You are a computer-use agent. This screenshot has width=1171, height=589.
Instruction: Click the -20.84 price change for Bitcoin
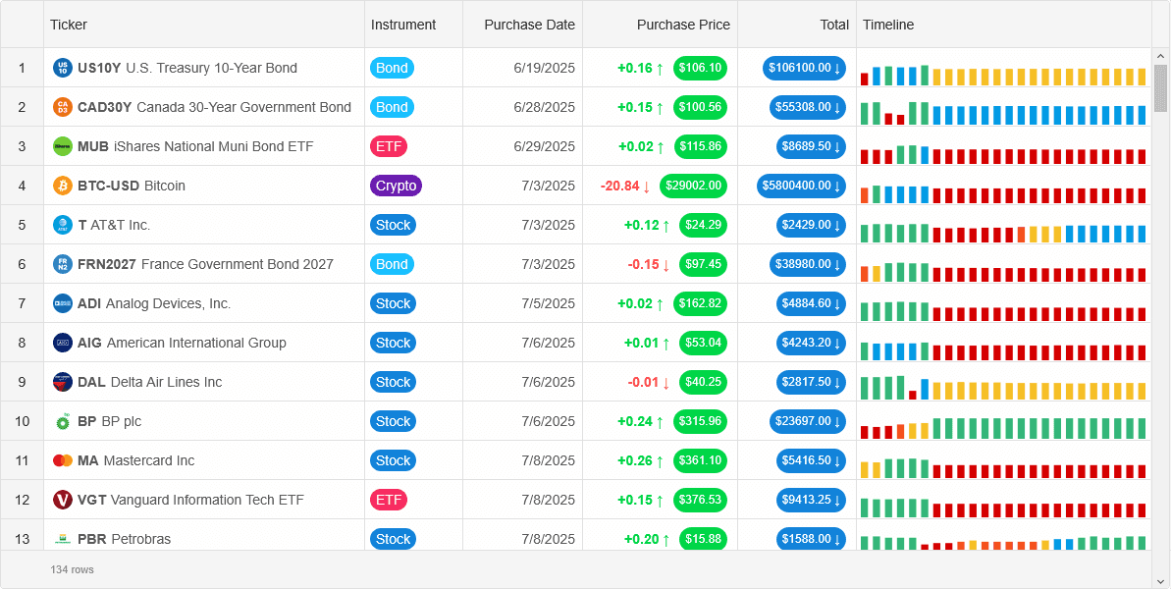pyautogui.click(x=626, y=186)
